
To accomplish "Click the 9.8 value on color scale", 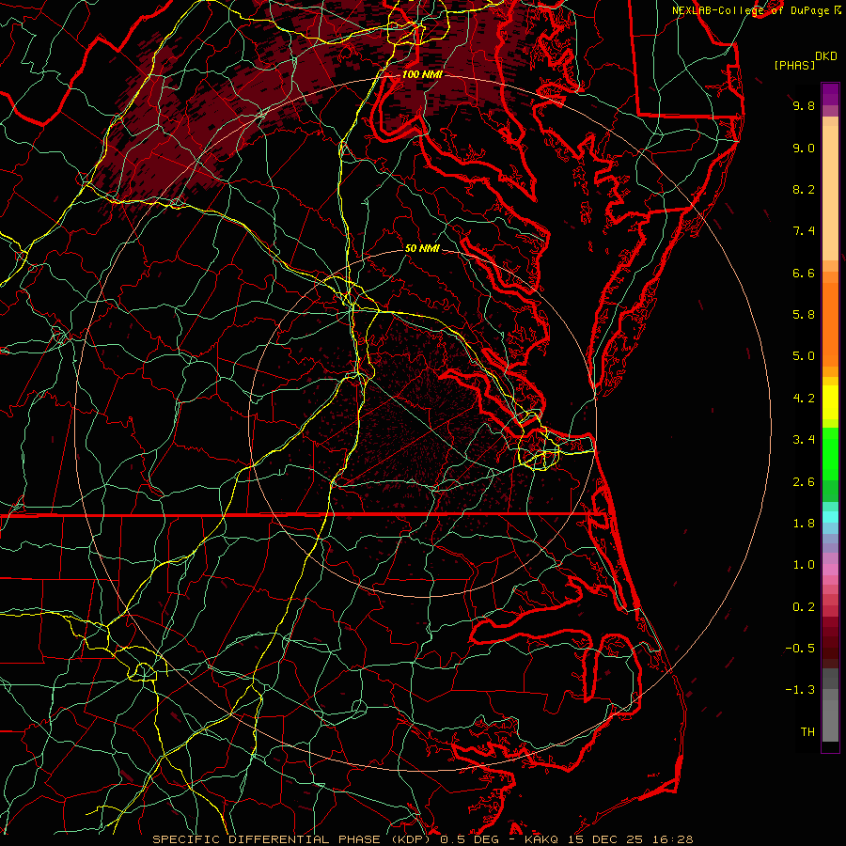I will coord(804,105).
